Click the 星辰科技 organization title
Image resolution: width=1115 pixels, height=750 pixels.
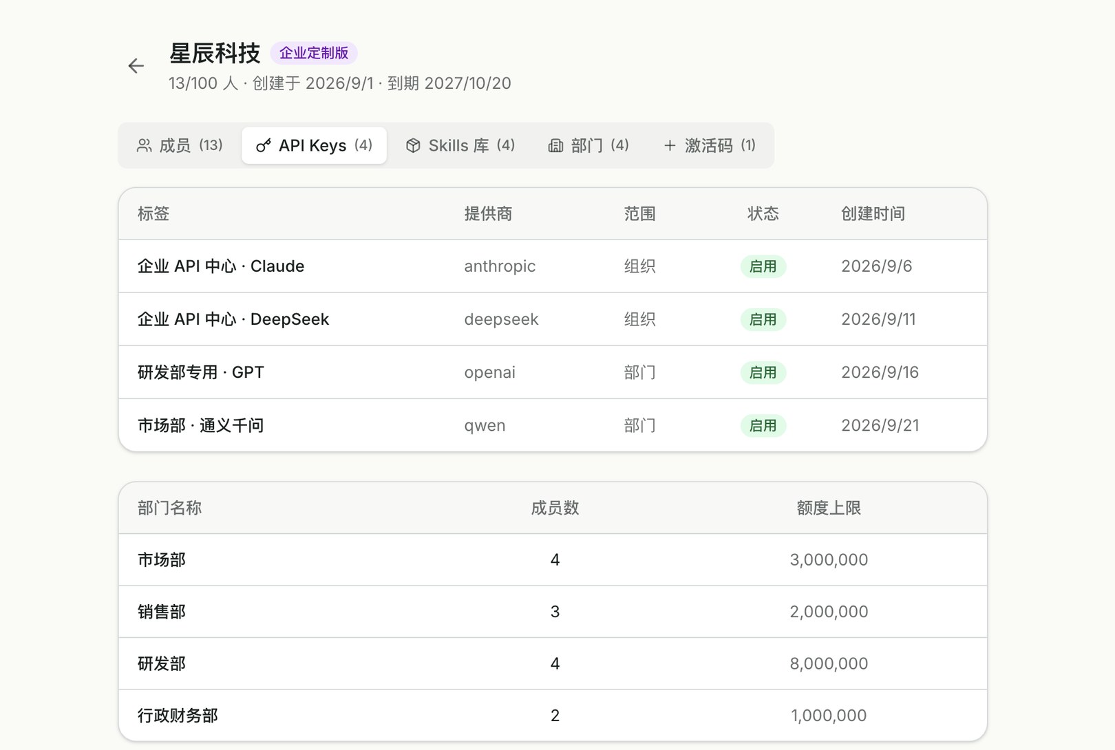point(215,53)
